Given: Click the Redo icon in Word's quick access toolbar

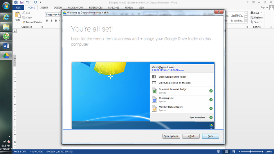Looking at the screenshot, I should 36,2.
